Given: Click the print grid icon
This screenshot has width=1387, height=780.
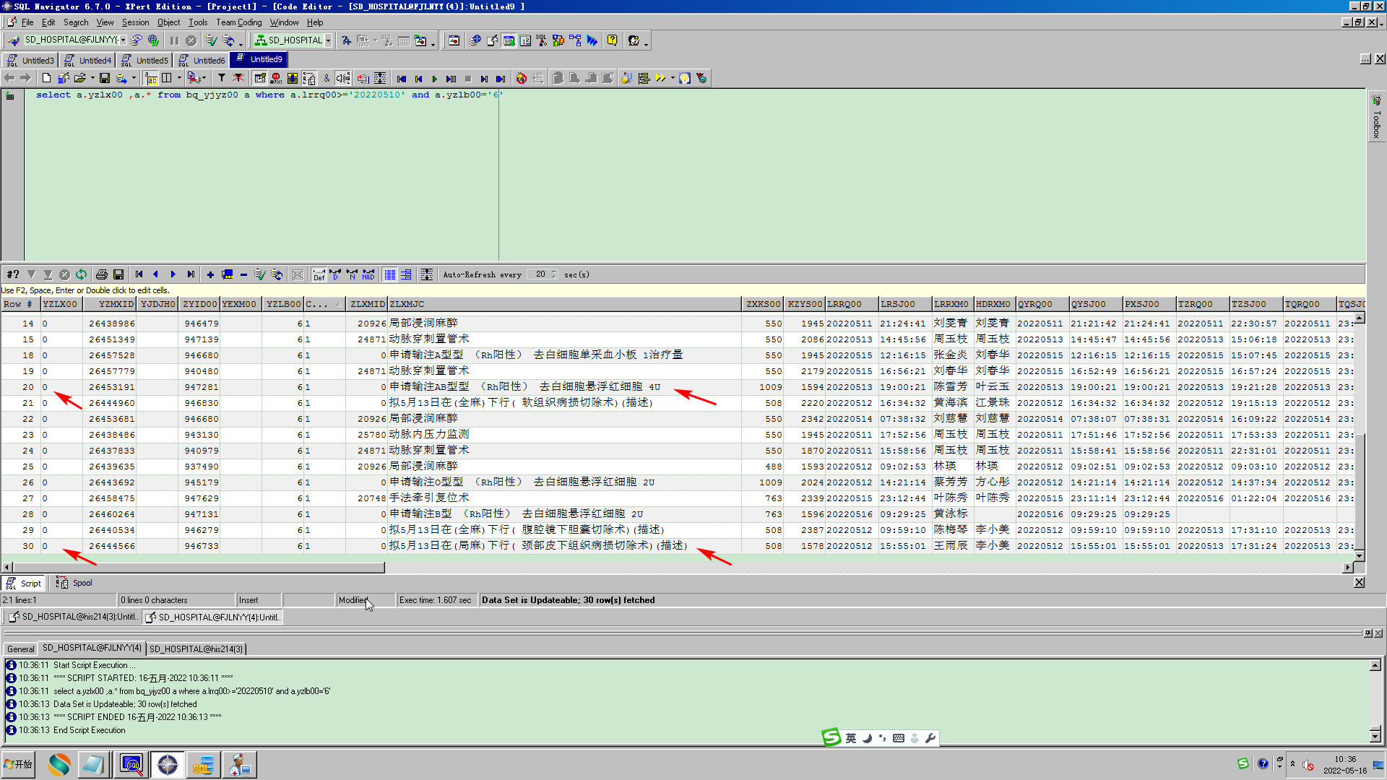Looking at the screenshot, I should tap(102, 274).
